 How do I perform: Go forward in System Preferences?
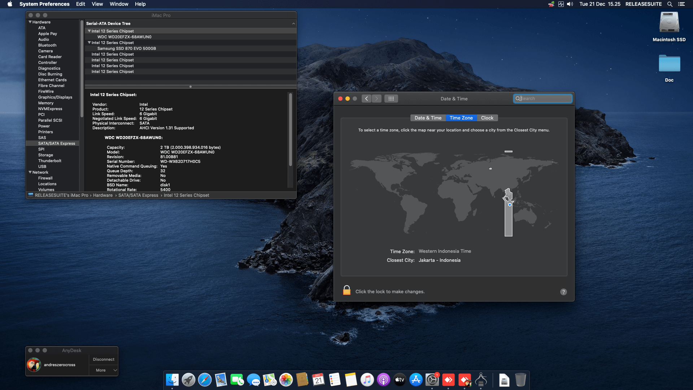coord(376,99)
